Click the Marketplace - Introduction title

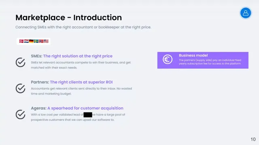click(69, 18)
